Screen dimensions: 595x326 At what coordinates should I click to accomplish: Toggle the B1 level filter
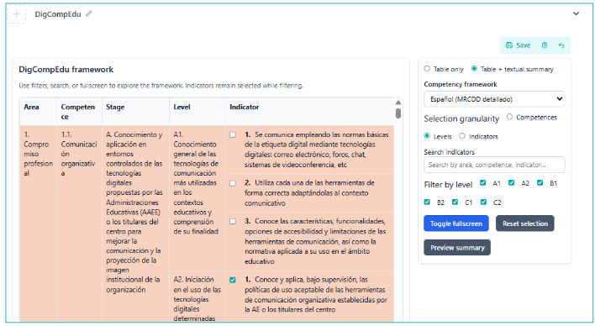[x=540, y=183]
